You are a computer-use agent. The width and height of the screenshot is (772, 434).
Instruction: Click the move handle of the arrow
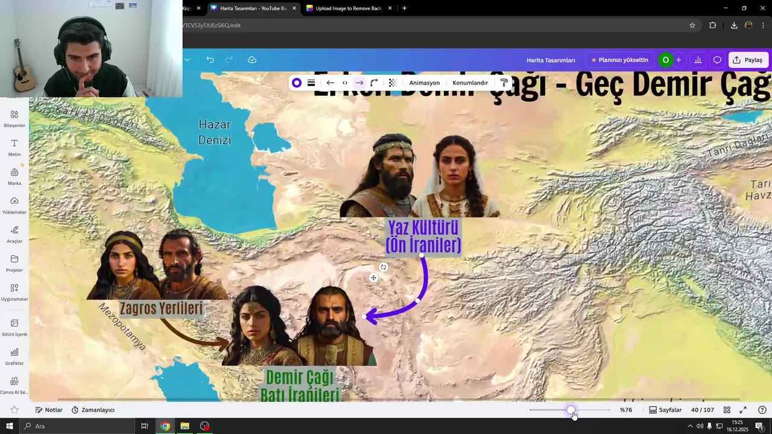coord(373,278)
